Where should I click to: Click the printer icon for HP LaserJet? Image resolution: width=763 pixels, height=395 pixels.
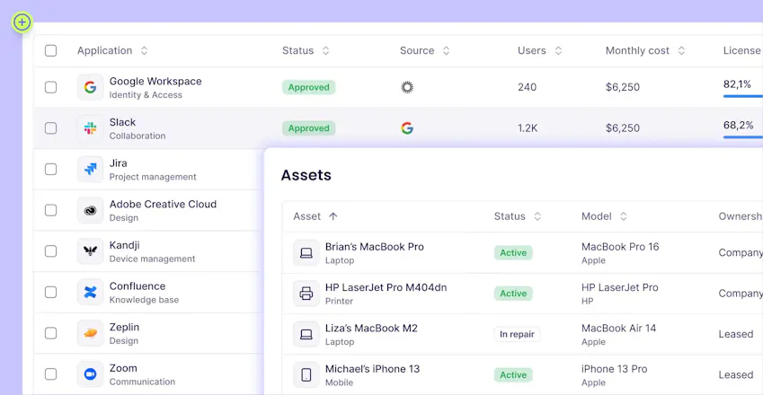click(306, 294)
